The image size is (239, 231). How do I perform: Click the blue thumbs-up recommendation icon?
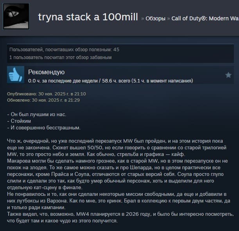click(16, 75)
